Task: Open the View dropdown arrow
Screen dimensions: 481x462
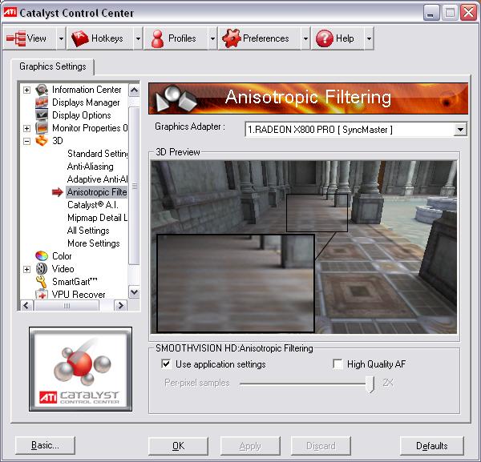Action: (61, 38)
